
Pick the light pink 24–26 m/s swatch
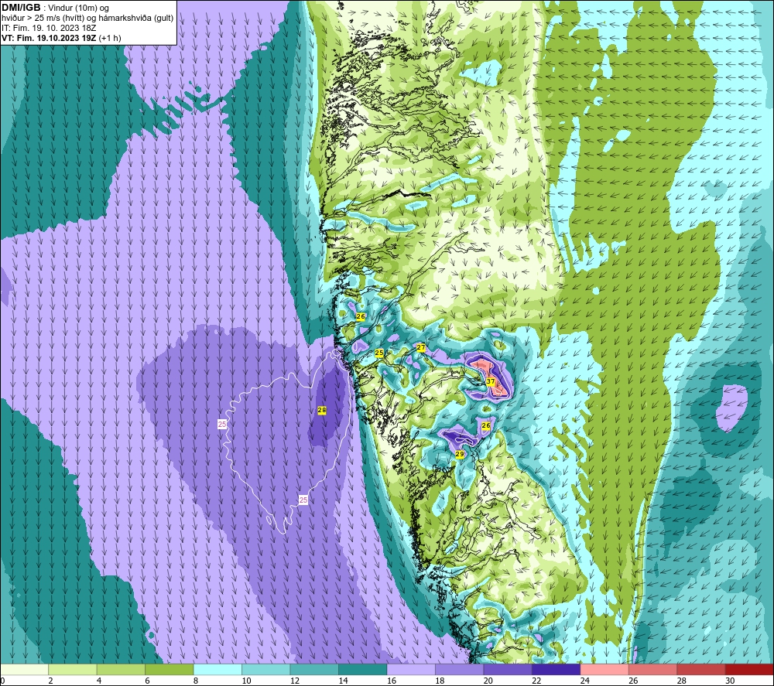point(604,669)
